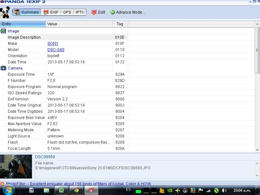Screen dimensions: 260x195
Task: Sort by the Entry column header
Action: pyautogui.click(x=23, y=24)
